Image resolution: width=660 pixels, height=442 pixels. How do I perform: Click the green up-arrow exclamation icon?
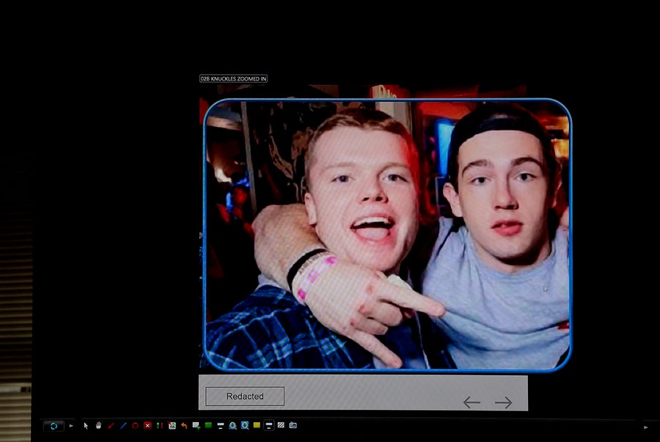click(159, 425)
